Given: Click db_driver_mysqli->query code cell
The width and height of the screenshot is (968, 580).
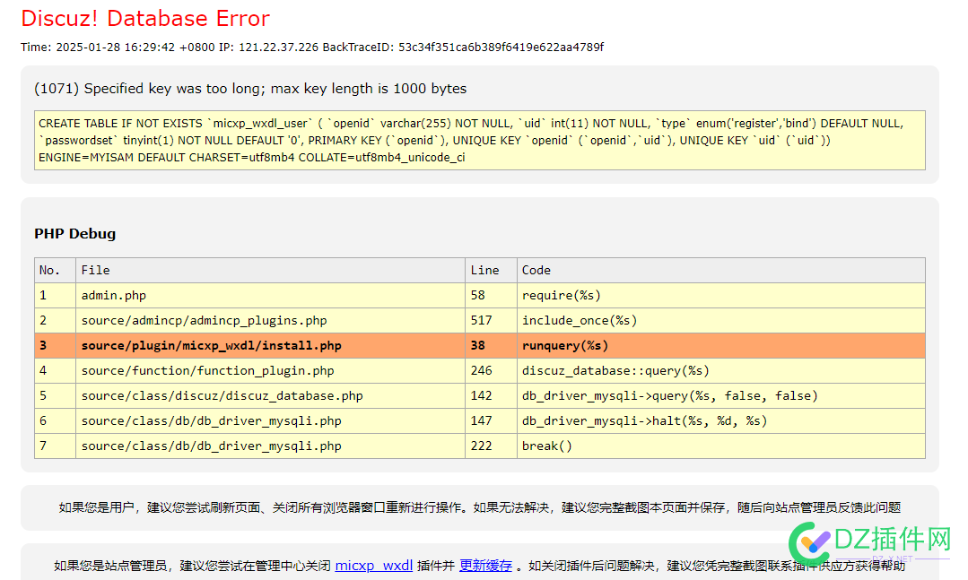Looking at the screenshot, I should pyautogui.click(x=721, y=395).
